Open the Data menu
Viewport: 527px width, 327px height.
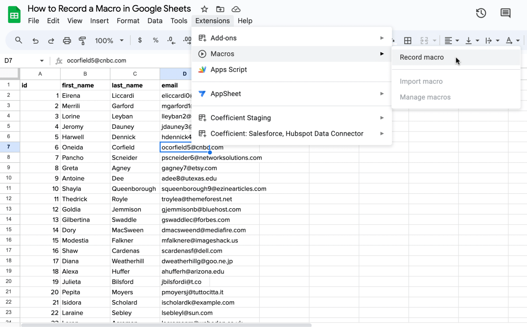[155, 21]
